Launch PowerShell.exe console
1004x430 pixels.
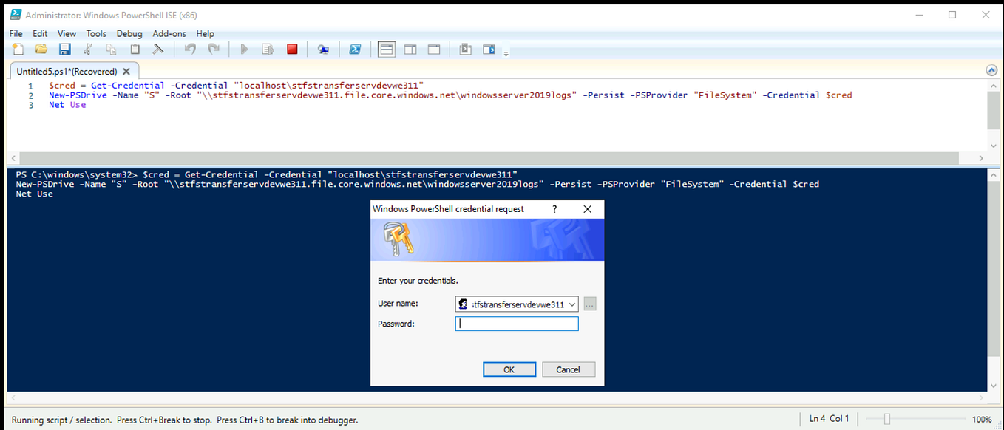pyautogui.click(x=356, y=49)
